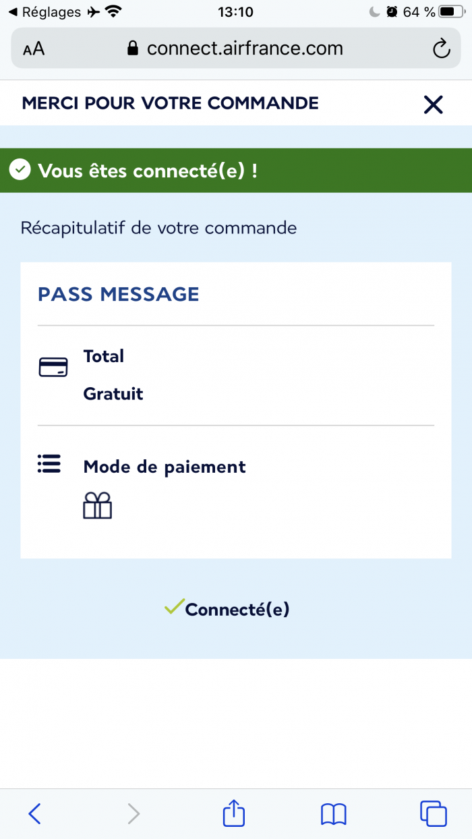Tap the green Vous êtes connecté(e) banner
Viewport: 472px width, 839px height.
click(236, 171)
